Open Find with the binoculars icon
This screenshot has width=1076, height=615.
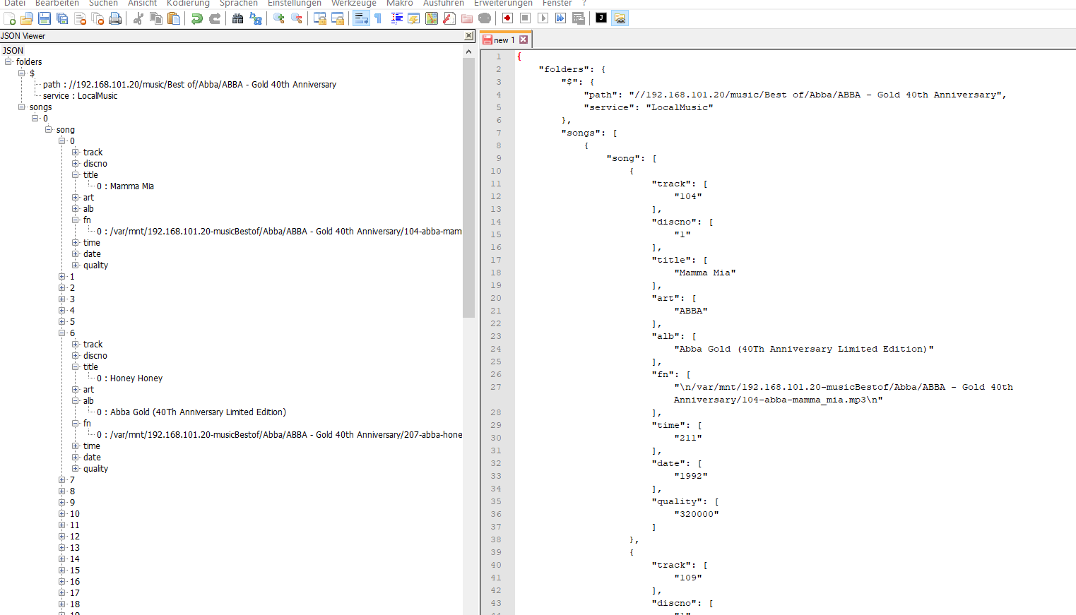[x=238, y=18]
